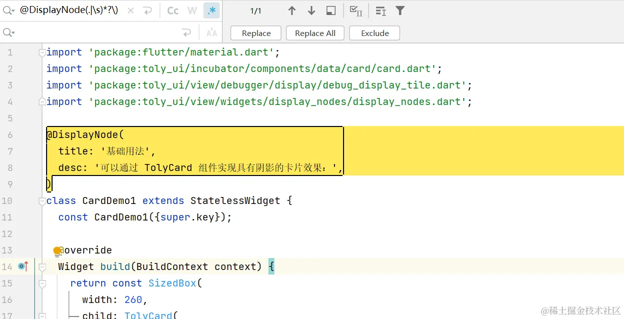Click the desc string mentioning TolyCard
This screenshot has height=319, width=624.
coord(215,168)
